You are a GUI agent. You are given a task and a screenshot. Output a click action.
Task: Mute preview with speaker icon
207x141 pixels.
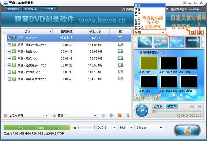199,106
